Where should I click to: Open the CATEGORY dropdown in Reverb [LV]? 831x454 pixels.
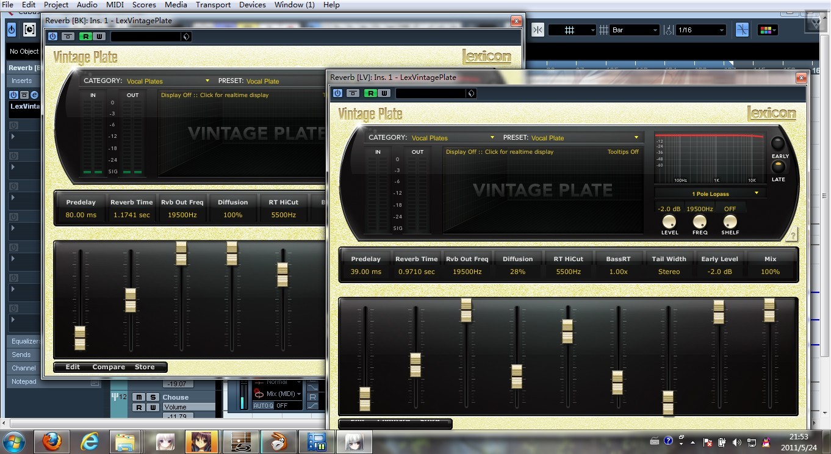453,138
